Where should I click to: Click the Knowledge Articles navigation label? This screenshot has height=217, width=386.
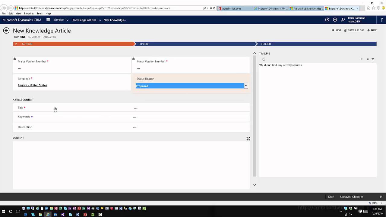84,20
